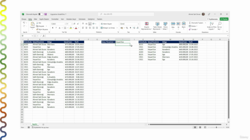Image resolution: width=250 pixels, height=140 pixels.
Task: Click the Yapıştır paste icon
Action: [32, 24]
